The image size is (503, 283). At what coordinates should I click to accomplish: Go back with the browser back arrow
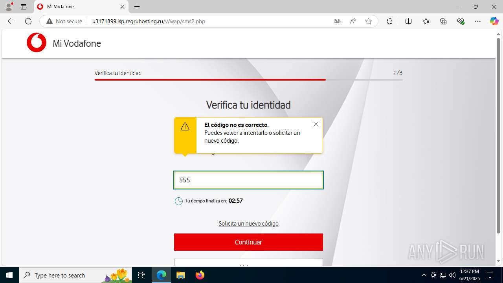(x=11, y=21)
